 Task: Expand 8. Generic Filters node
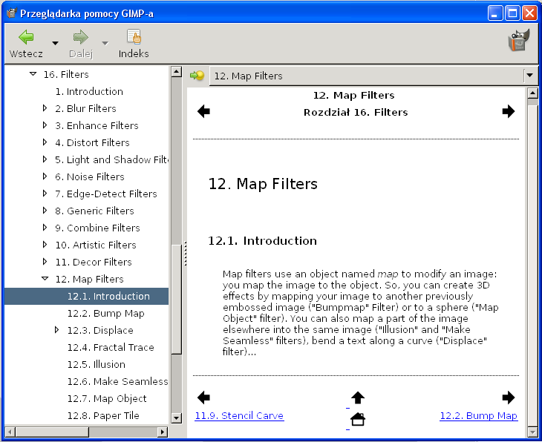coord(45,211)
